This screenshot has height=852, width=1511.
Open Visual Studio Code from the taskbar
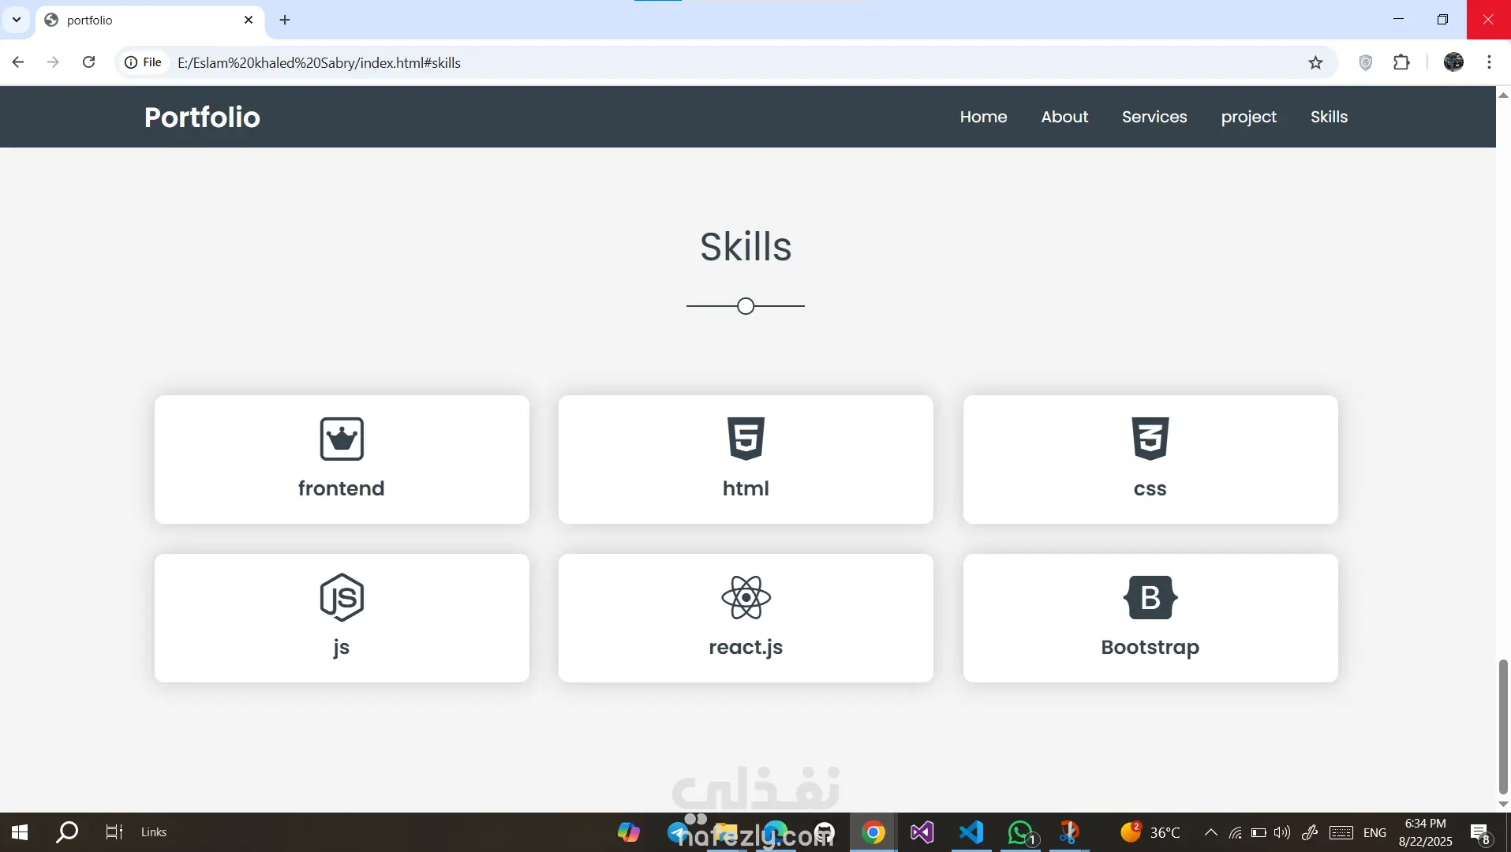tap(971, 832)
